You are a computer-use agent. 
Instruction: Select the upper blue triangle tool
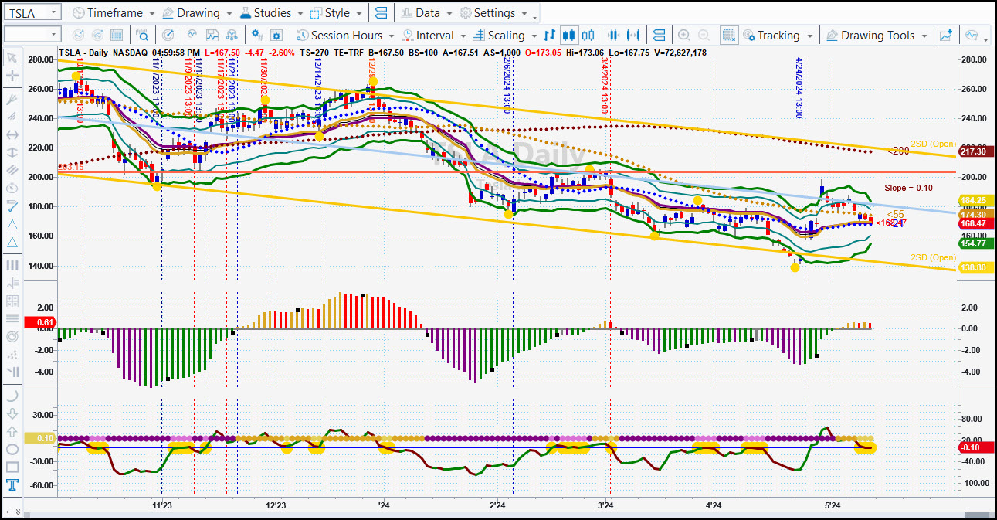[x=12, y=224]
